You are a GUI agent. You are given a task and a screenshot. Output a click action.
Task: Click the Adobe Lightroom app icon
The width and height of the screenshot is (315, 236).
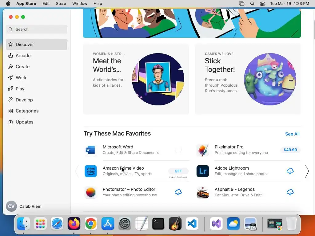(203, 171)
